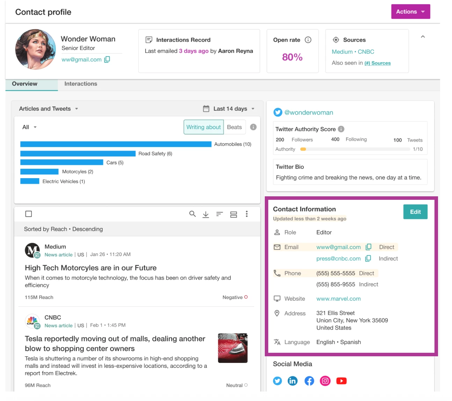
Task: Open the Open rate info icon
Action: [308, 40]
